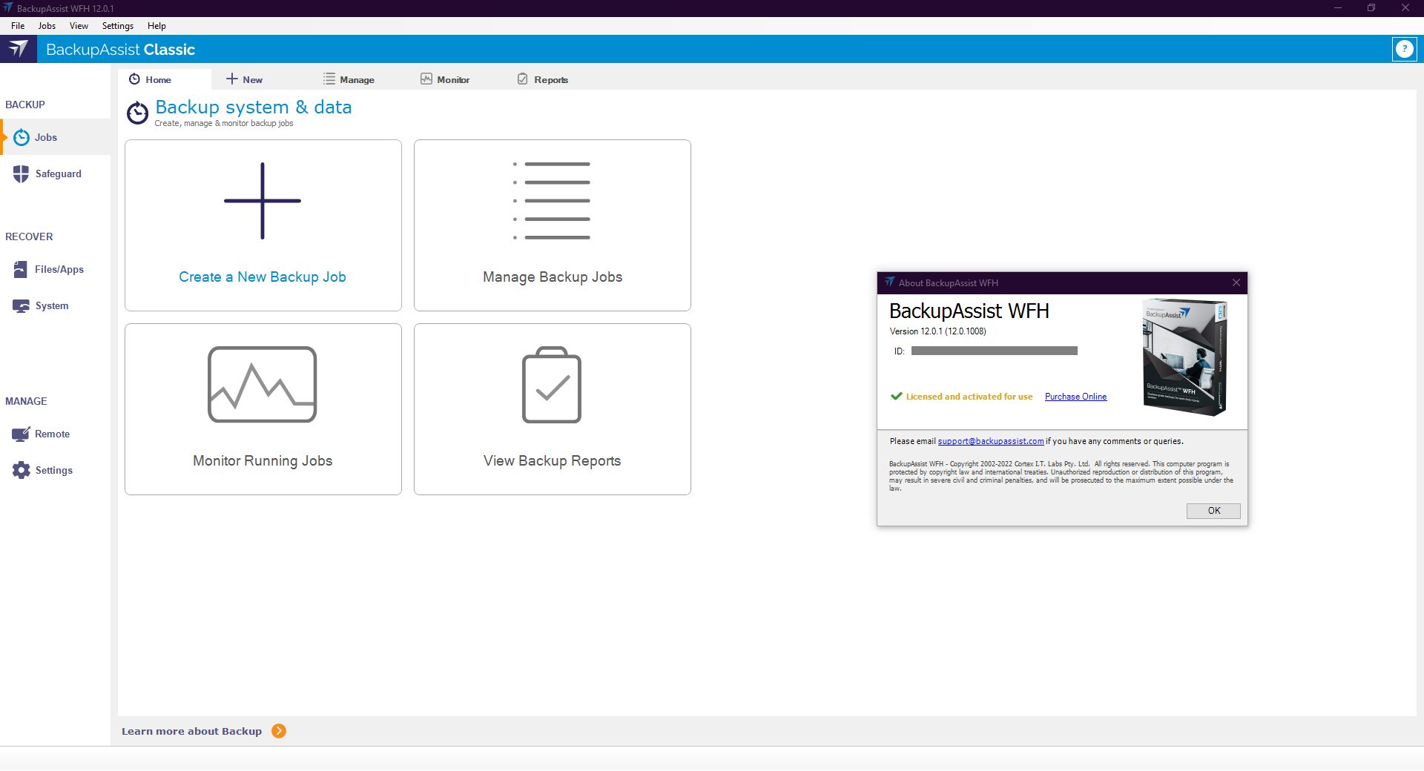Click the New tab plus icon
This screenshot has width=1424, height=771.
231,79
